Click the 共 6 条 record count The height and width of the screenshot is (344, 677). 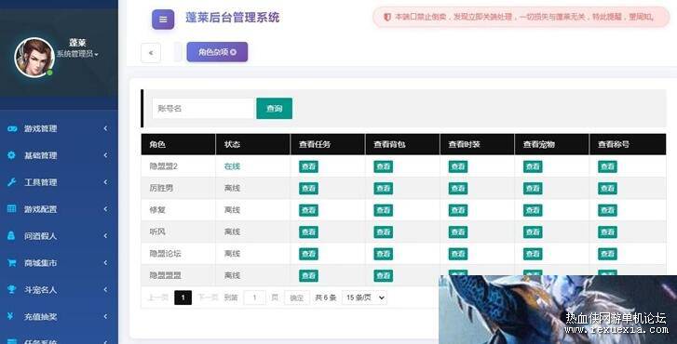coord(325,298)
